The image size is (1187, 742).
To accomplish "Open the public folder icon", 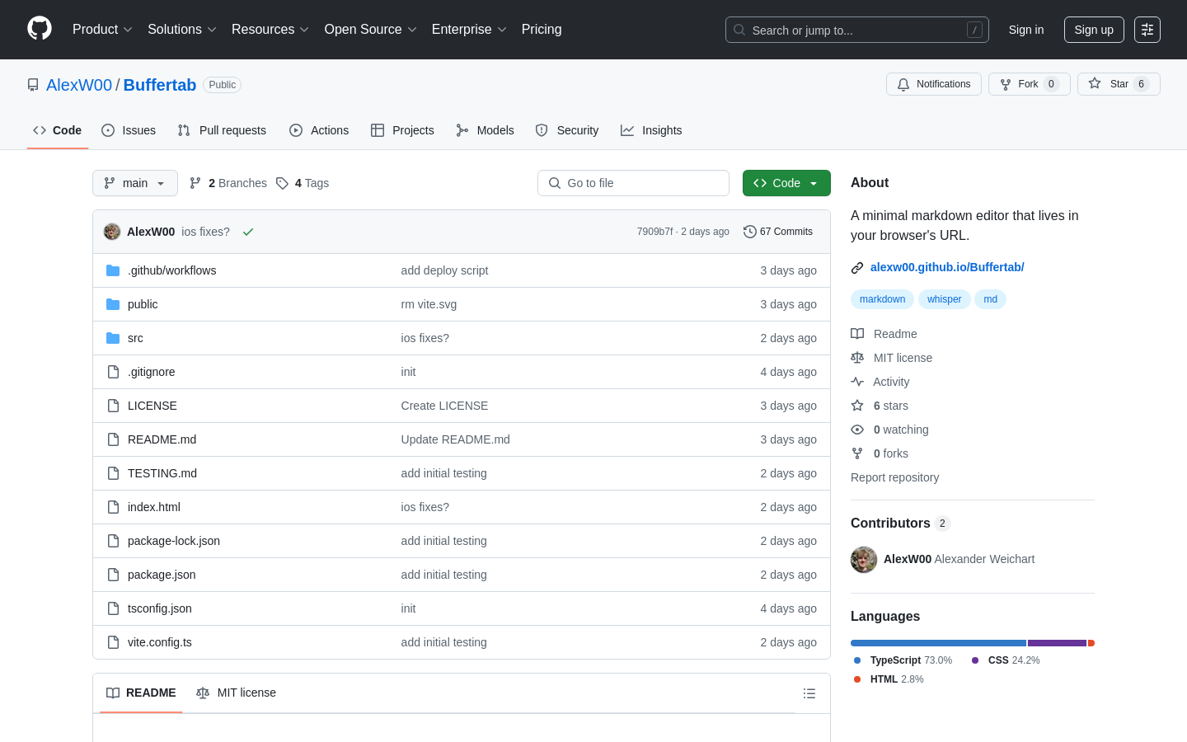I will click(113, 304).
